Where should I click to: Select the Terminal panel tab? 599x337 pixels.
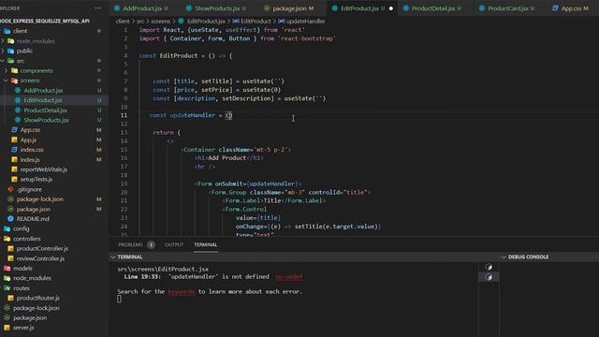tap(206, 244)
